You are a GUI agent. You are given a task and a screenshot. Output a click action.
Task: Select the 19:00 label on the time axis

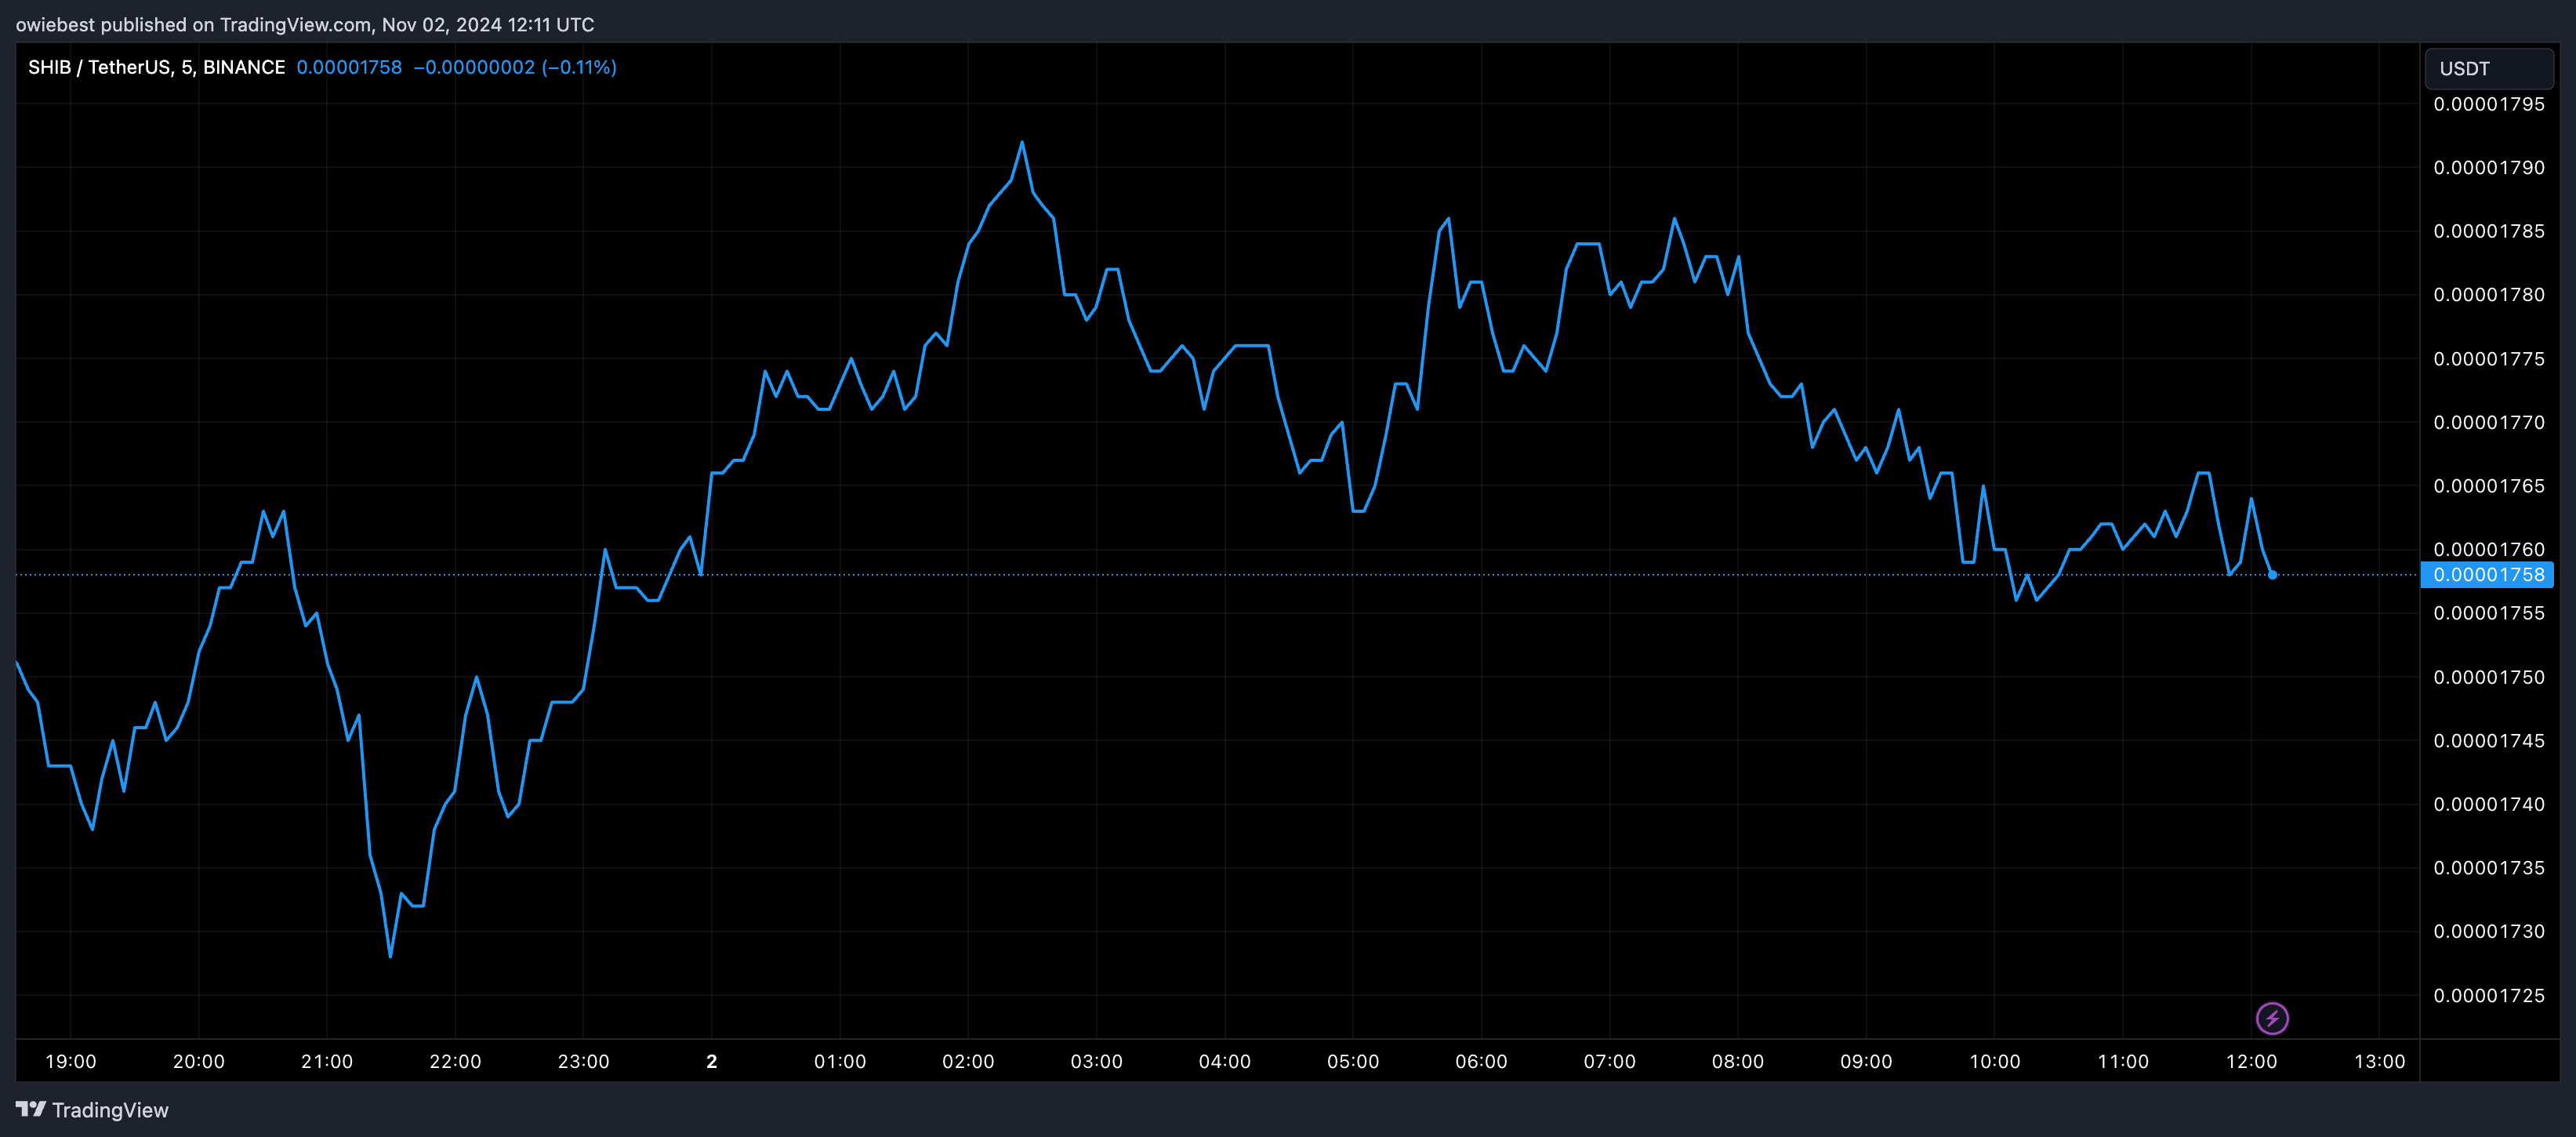pyautogui.click(x=74, y=1062)
